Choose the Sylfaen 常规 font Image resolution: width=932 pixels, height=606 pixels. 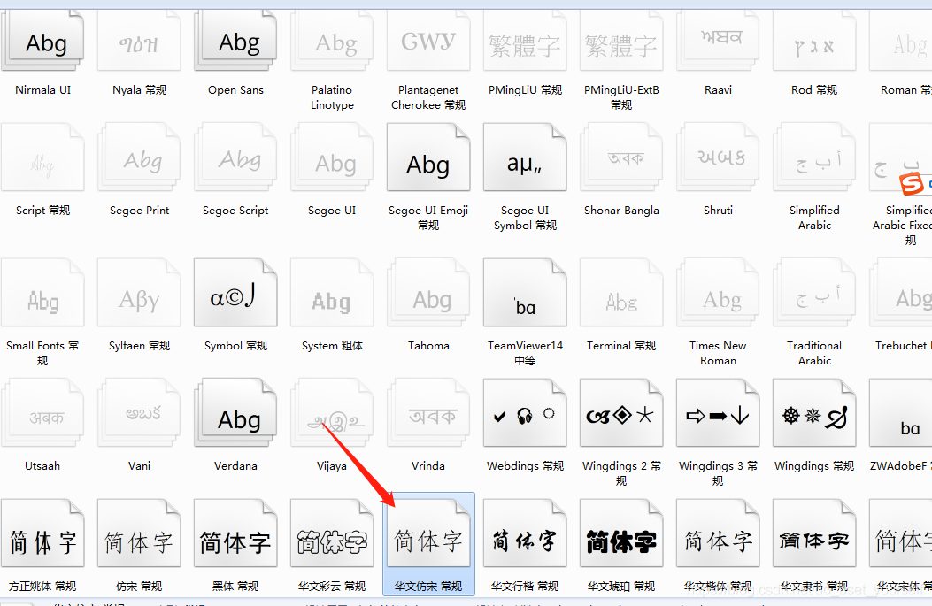139,292
